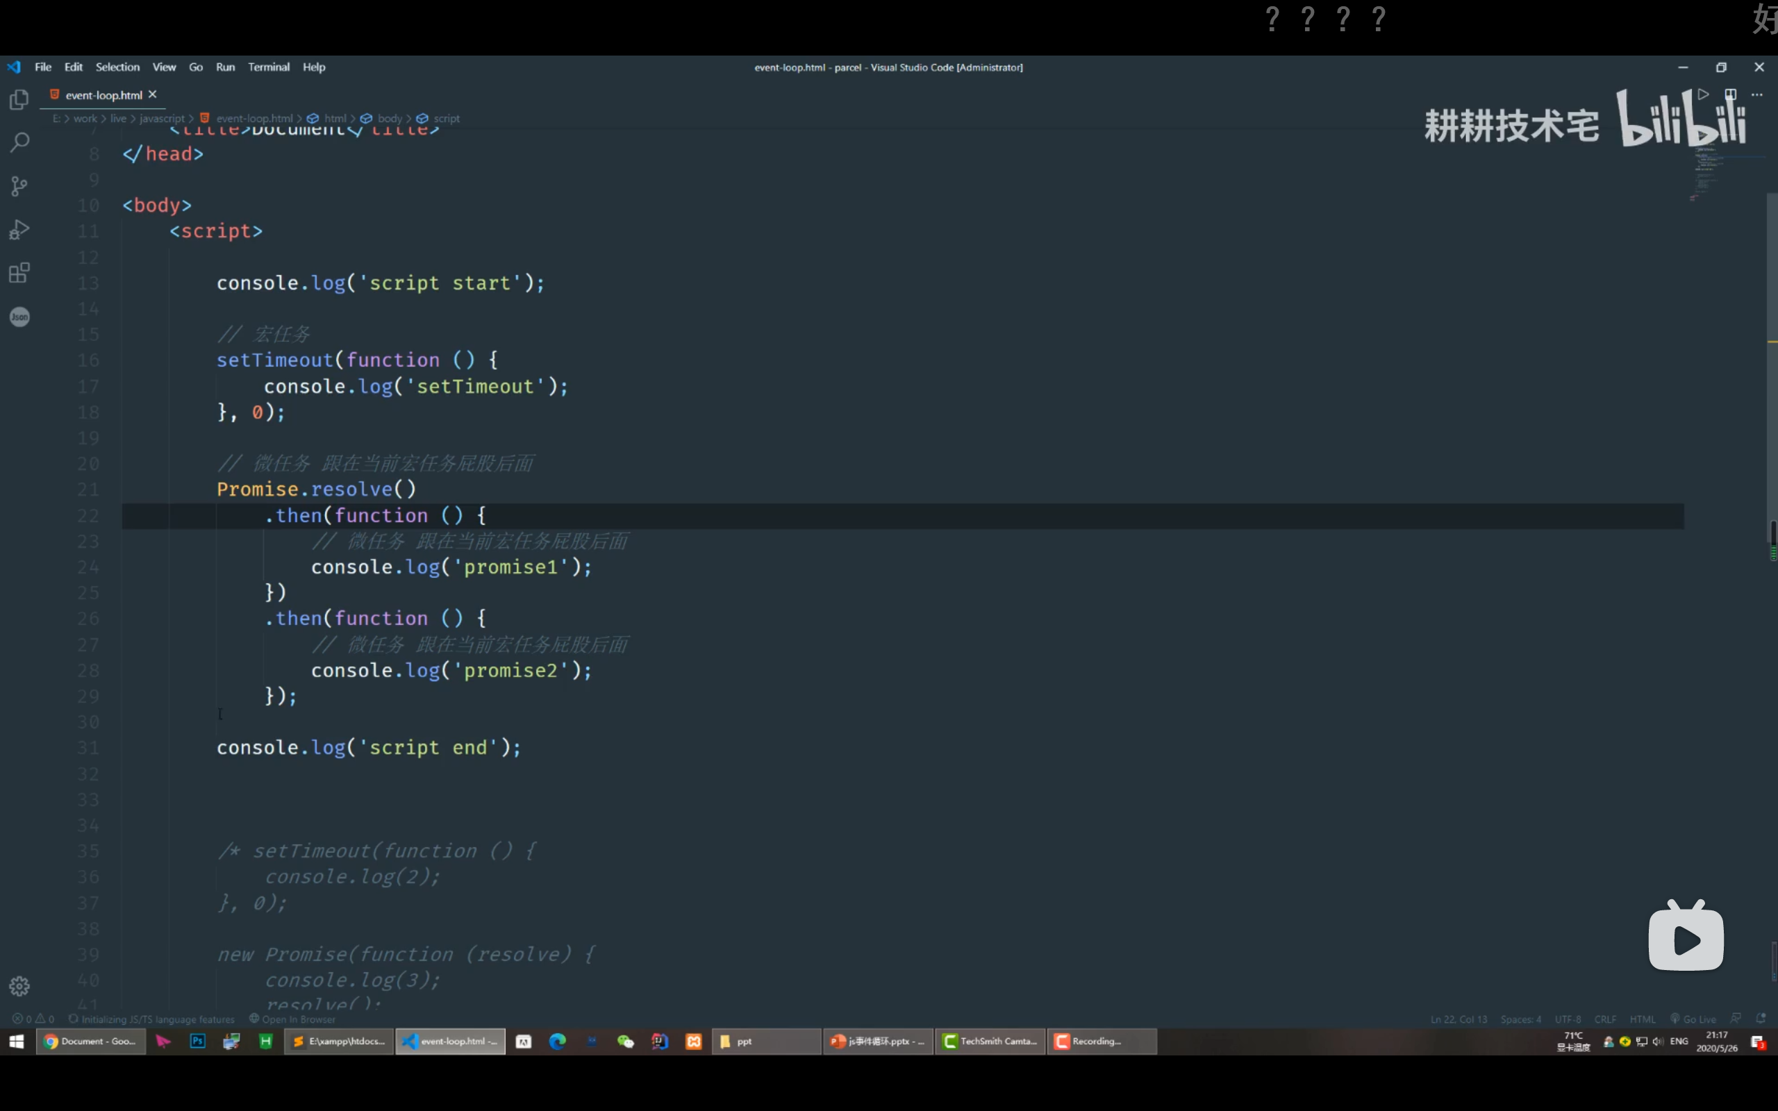This screenshot has height=1111, width=1778.
Task: Open the notifications bell in the status bar
Action: (1761, 1019)
